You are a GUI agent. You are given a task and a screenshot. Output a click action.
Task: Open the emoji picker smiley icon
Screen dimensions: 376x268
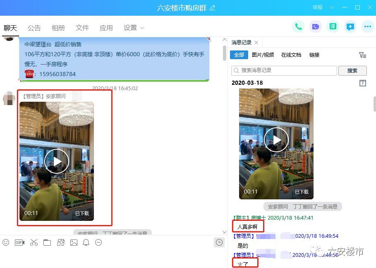(6, 242)
